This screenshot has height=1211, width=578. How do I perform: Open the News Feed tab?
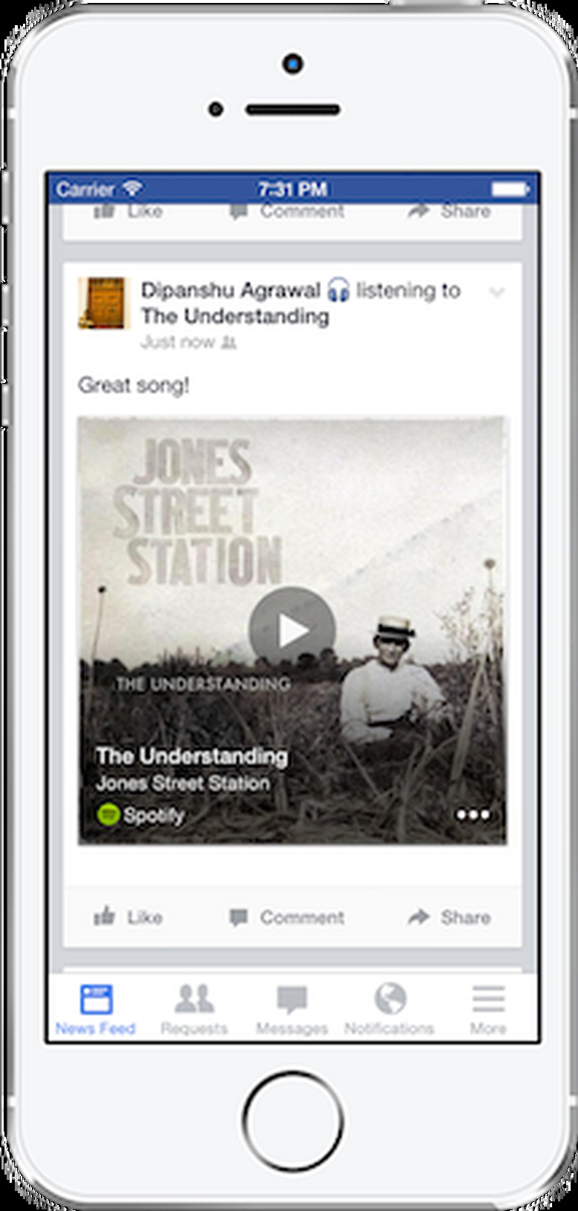[x=96, y=1009]
